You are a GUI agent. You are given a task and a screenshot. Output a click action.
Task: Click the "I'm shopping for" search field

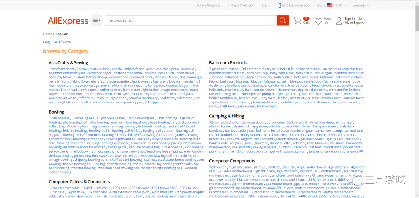coord(190,21)
